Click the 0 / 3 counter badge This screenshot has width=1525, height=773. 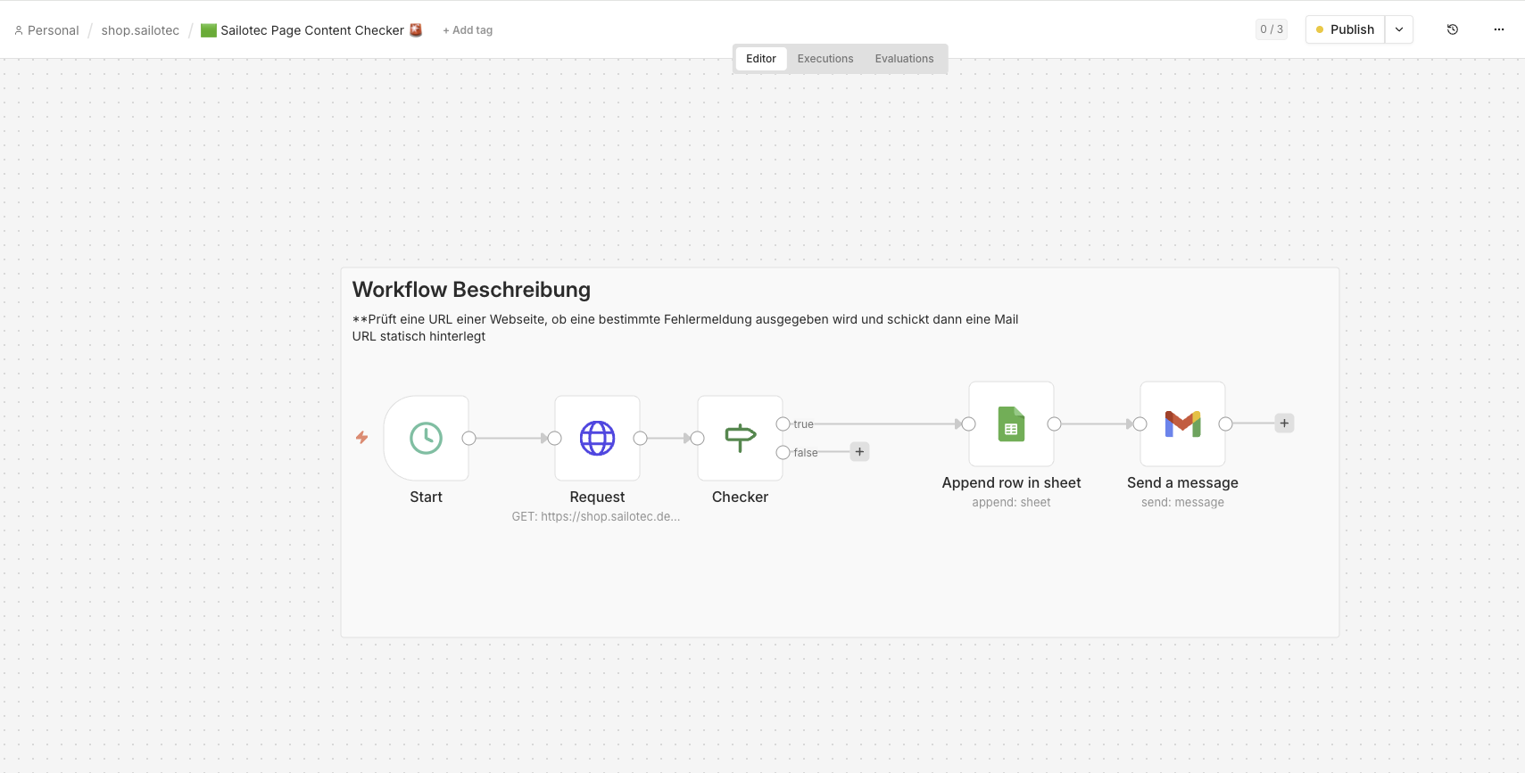(x=1272, y=29)
